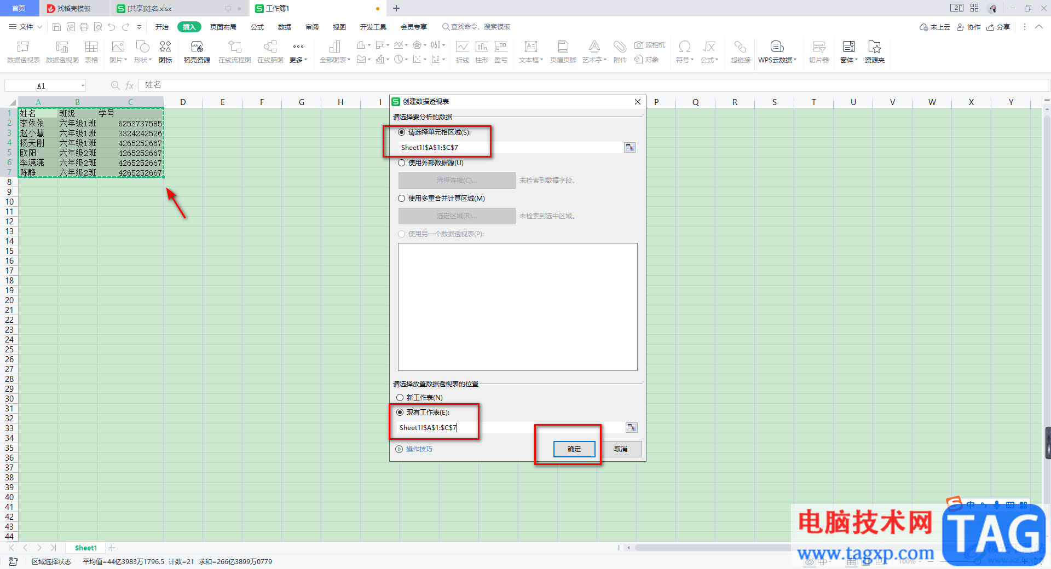Image resolution: width=1051 pixels, height=569 pixels.
Task: Click the redo arrow icon
Action: click(126, 27)
